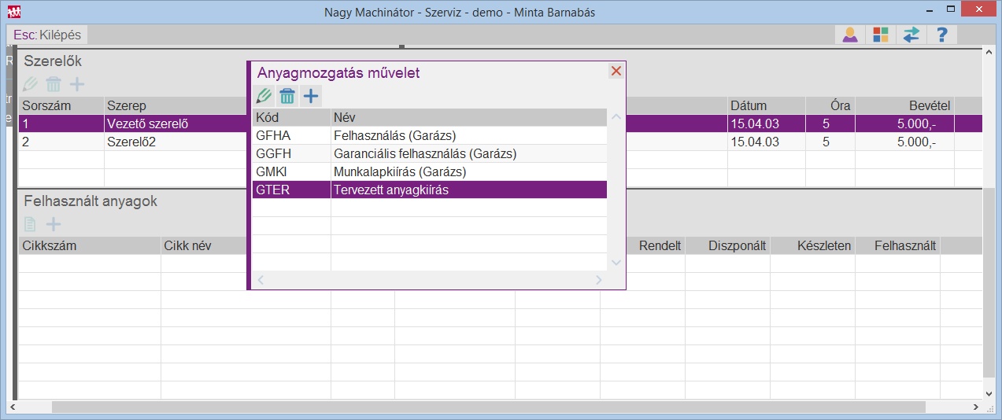Image resolution: width=1002 pixels, height=420 pixels.
Task: Click the Bevétel column header
Action: click(904, 105)
